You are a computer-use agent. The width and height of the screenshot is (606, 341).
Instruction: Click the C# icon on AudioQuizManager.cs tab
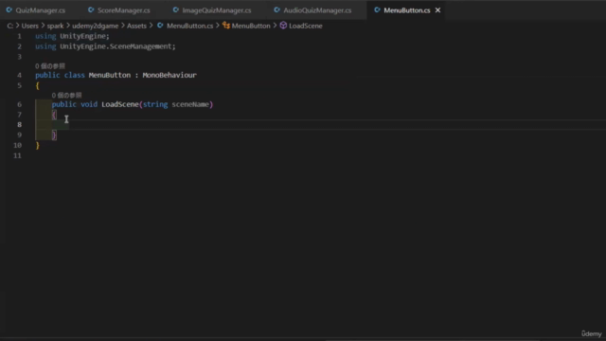pos(276,10)
